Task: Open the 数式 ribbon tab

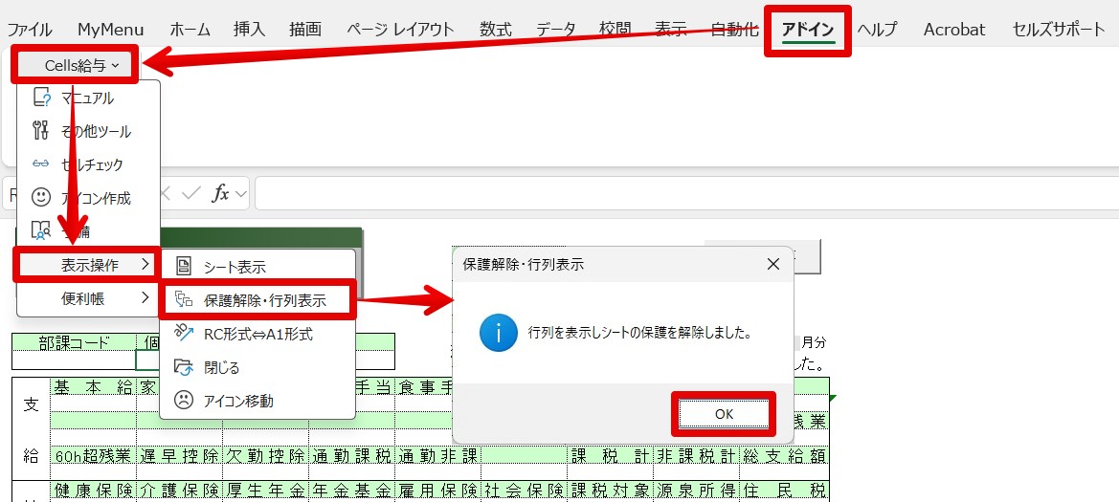Action: (495, 30)
